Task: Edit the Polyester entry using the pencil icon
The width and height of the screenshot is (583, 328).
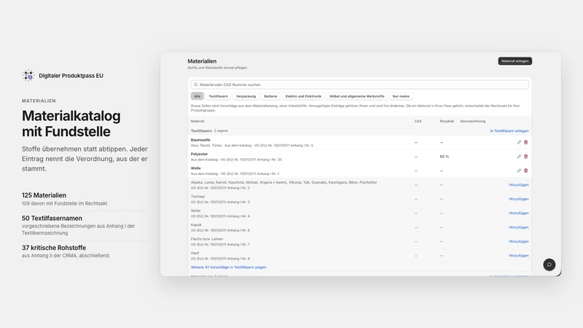Action: click(519, 157)
